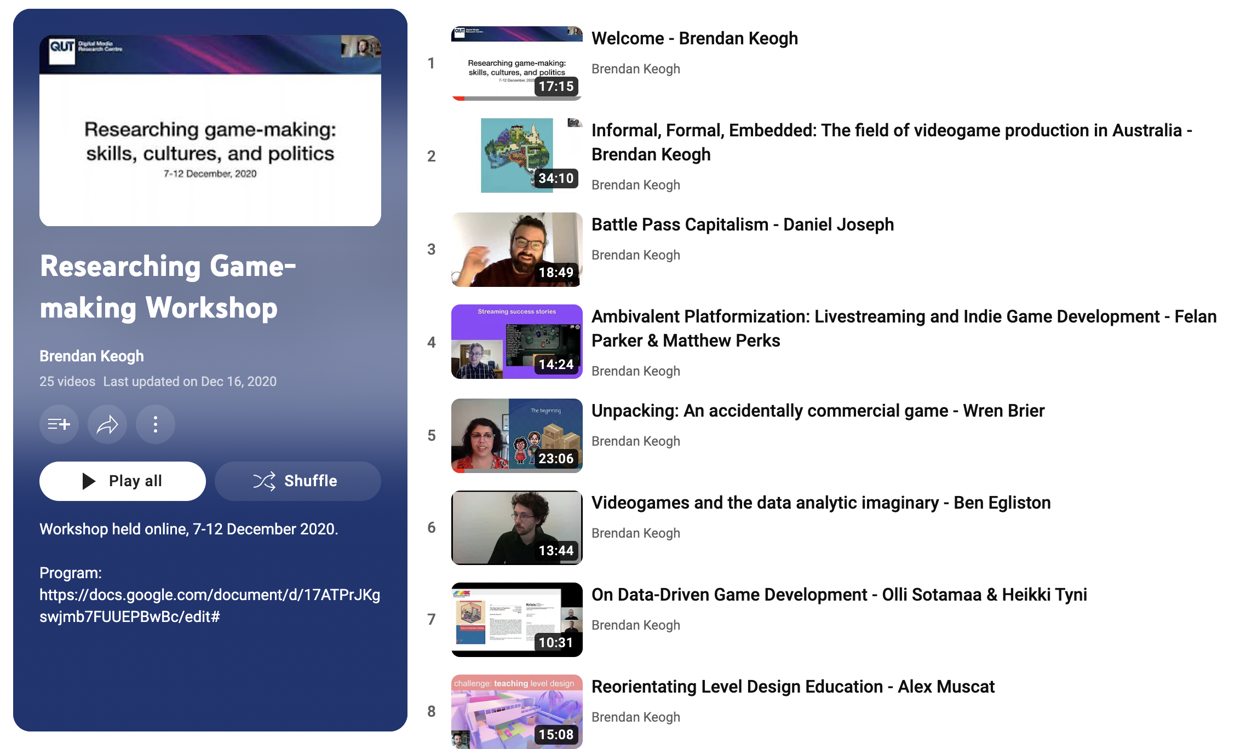Open the Battle Pass Capitalism video thumbnail

(516, 249)
